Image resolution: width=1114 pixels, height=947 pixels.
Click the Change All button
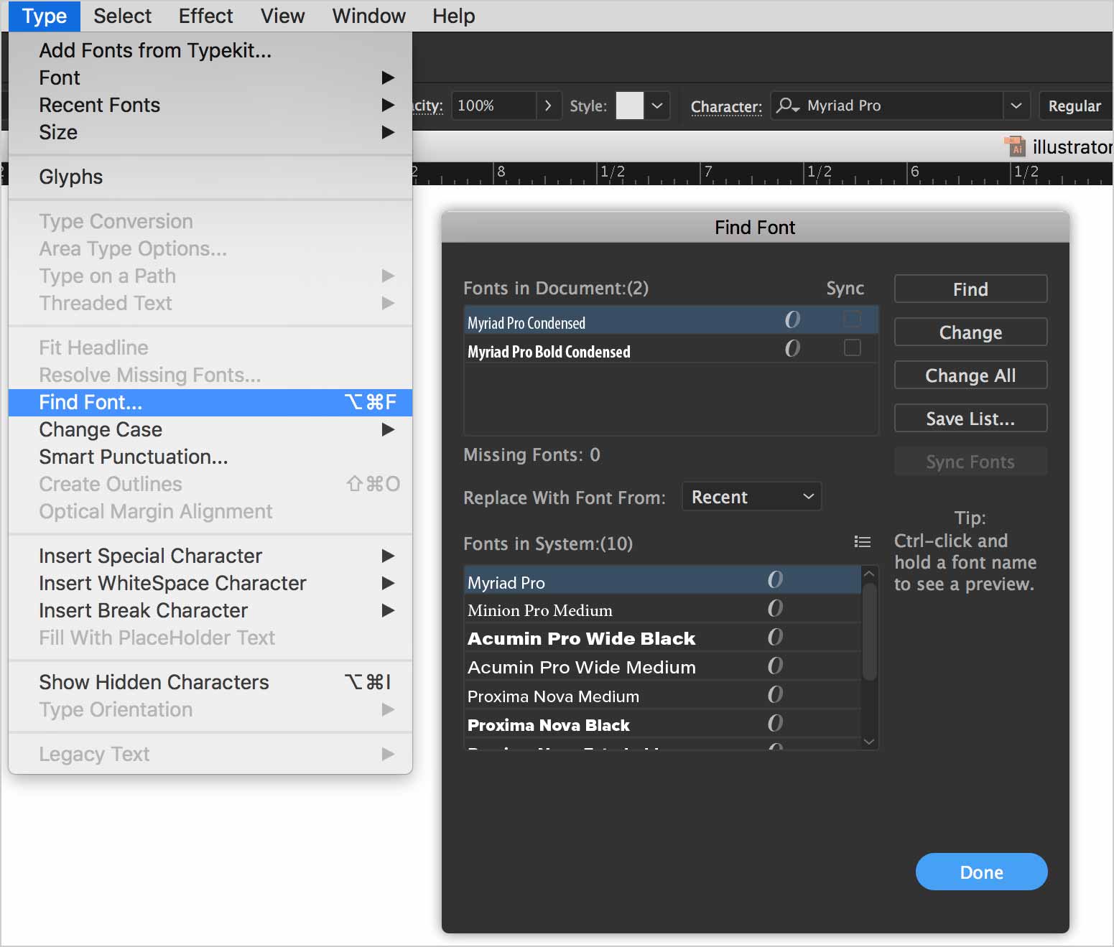tap(970, 375)
